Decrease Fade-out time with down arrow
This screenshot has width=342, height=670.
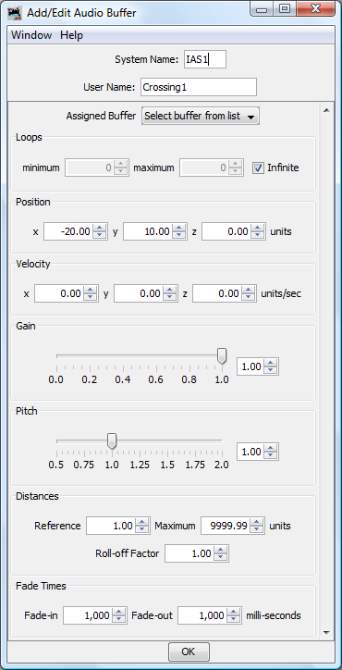(234, 619)
